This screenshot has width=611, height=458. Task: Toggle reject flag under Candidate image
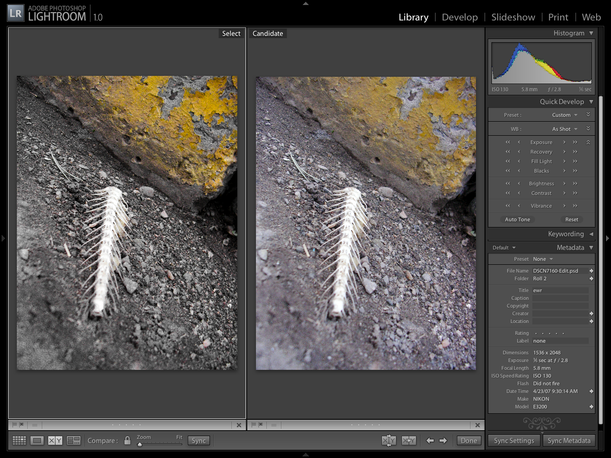261,425
